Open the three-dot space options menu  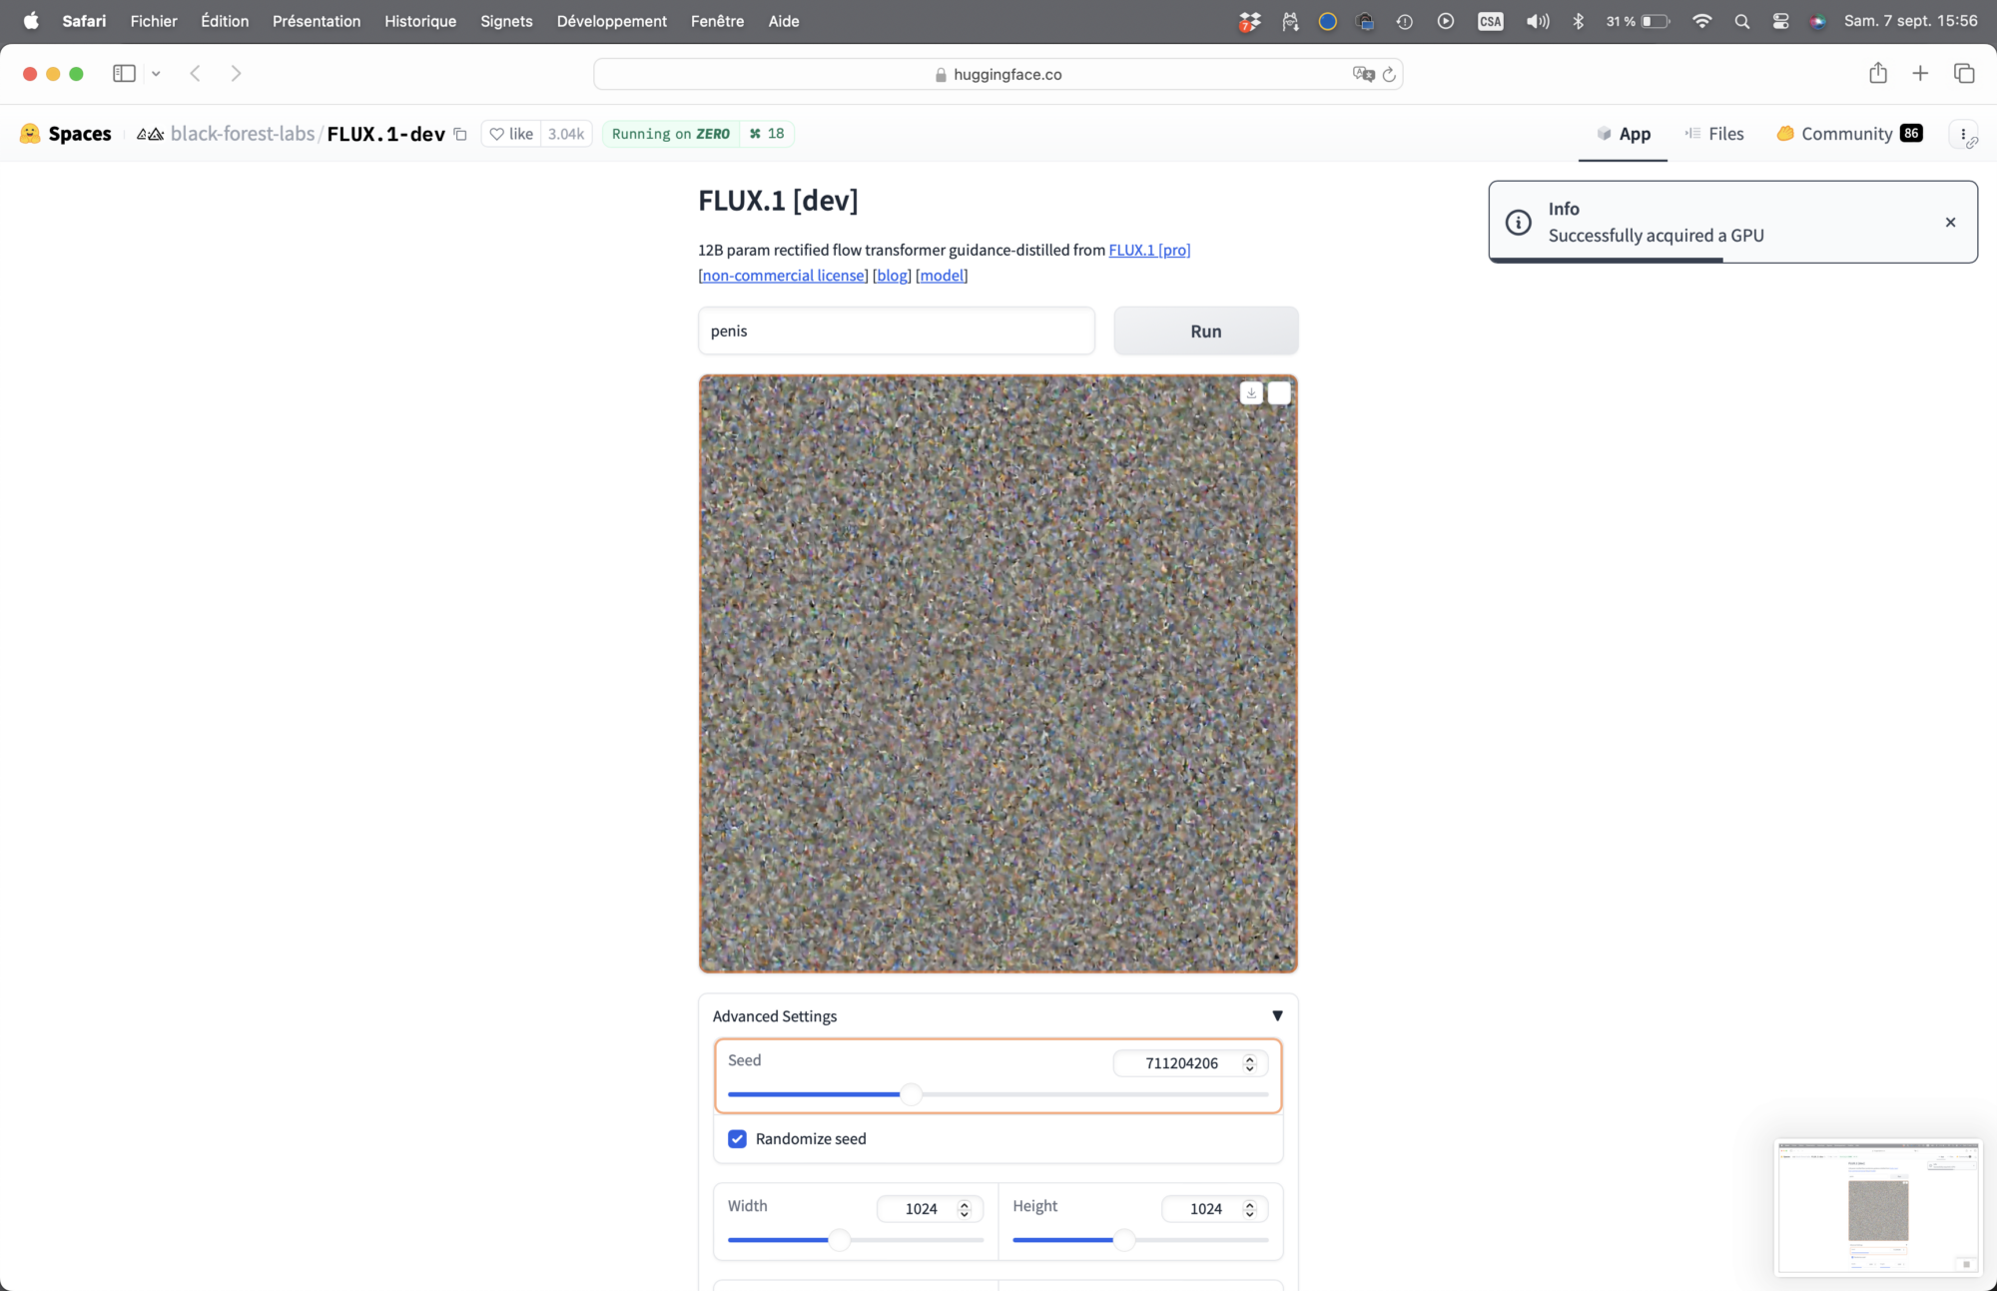[1963, 134]
